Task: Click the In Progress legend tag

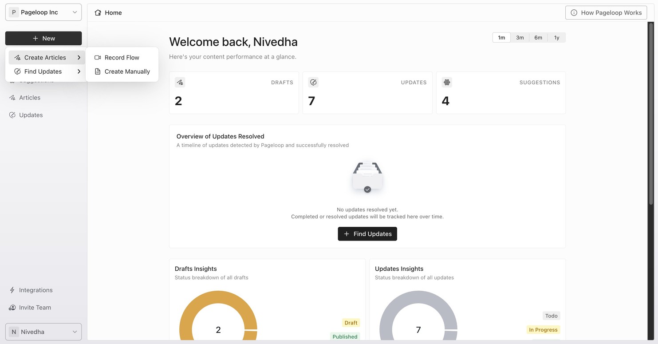Action: point(543,330)
